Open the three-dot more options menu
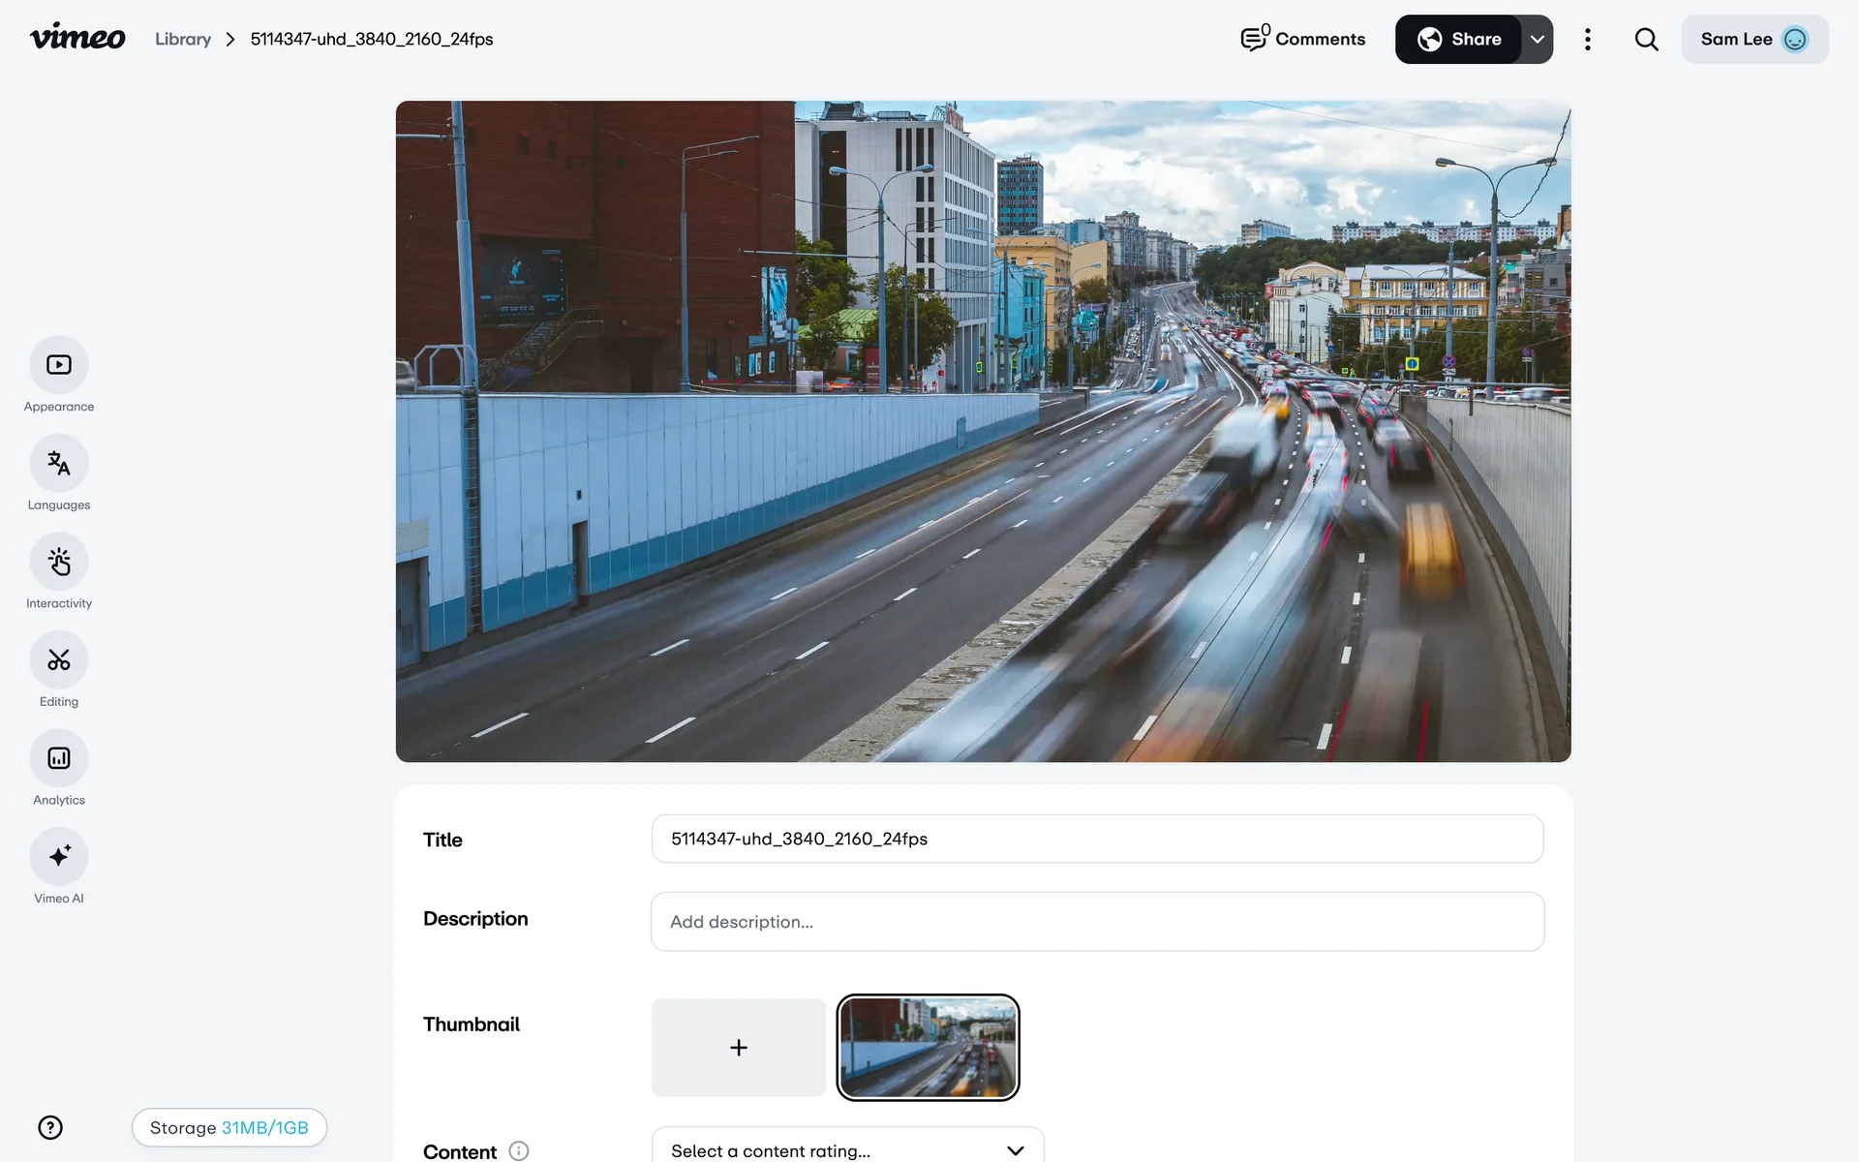The width and height of the screenshot is (1859, 1162). click(1588, 40)
